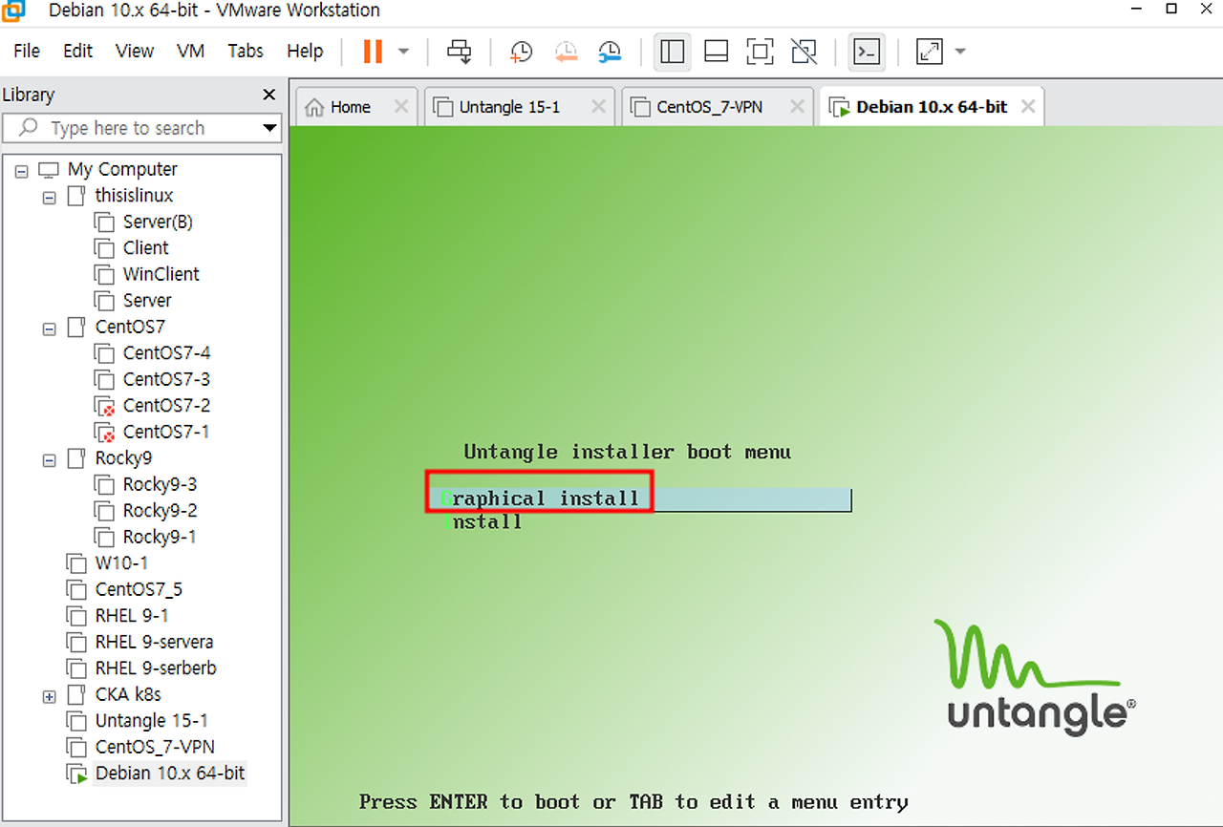This screenshot has height=827, width=1223.
Task: Select Rocky9-2 in the library
Action: [160, 510]
